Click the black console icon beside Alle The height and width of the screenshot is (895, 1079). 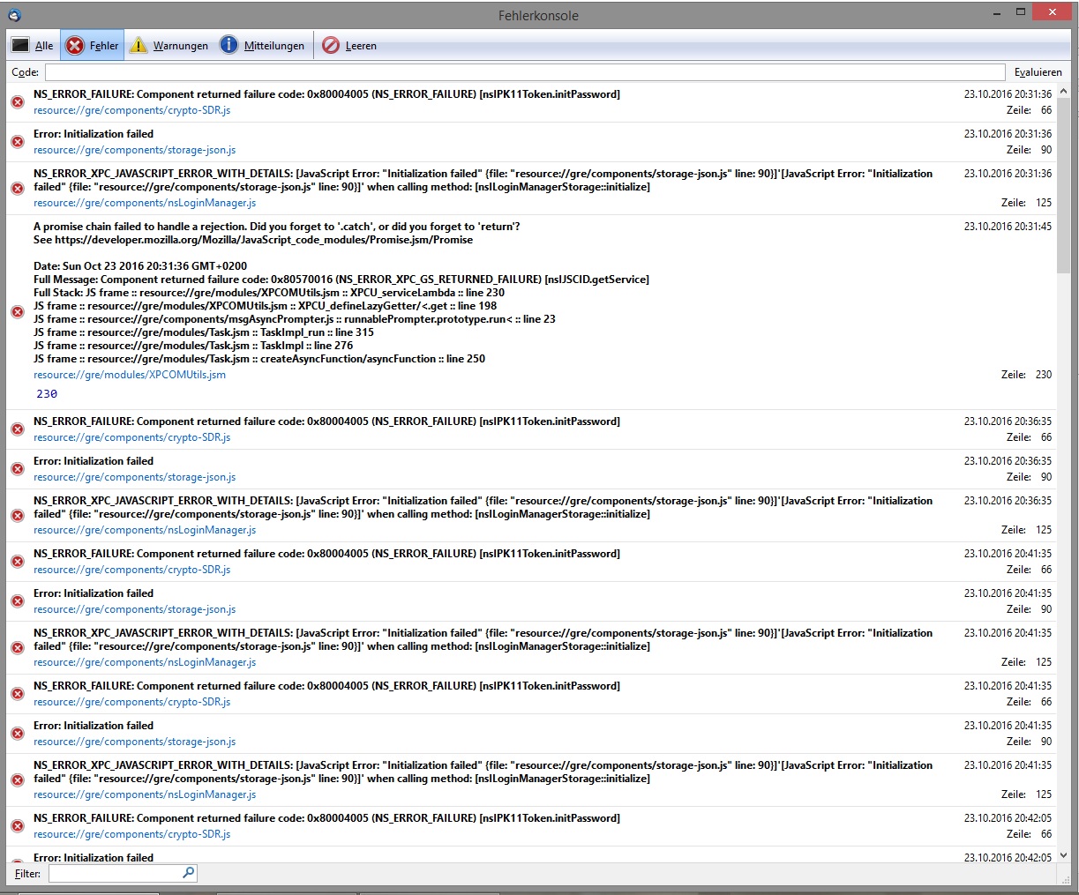(x=20, y=46)
